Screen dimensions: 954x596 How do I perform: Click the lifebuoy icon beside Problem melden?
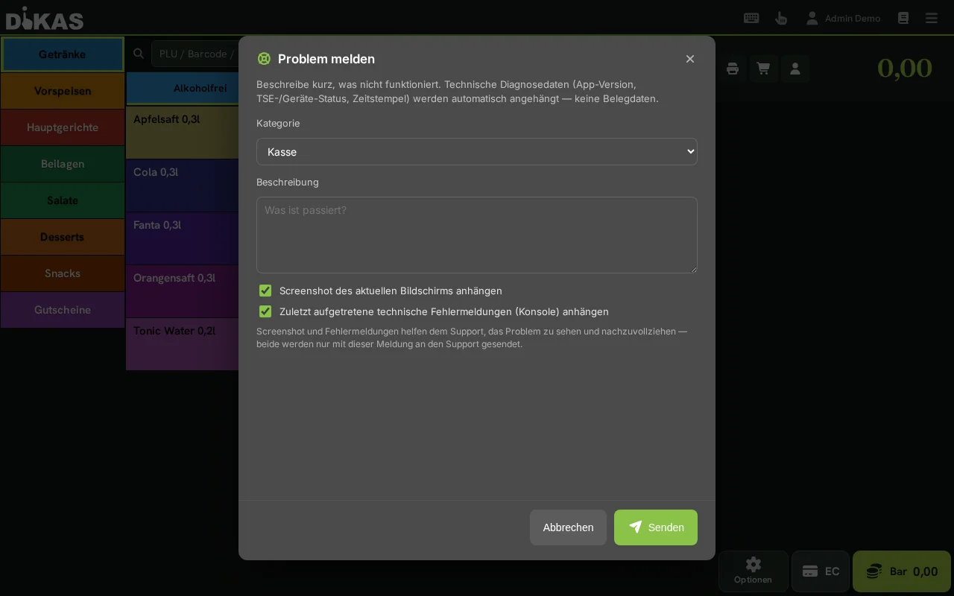coord(264,59)
